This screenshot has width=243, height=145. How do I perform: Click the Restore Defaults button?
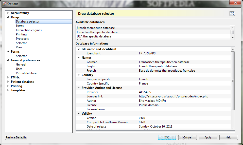click(16, 137)
